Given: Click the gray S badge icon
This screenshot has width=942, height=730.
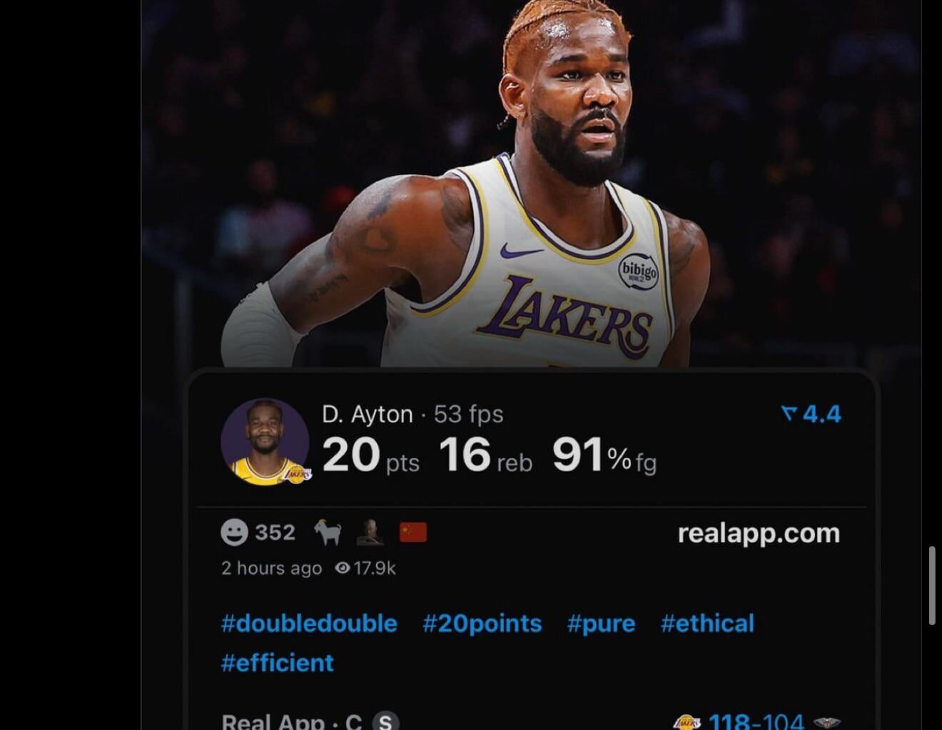Looking at the screenshot, I should coord(385,721).
